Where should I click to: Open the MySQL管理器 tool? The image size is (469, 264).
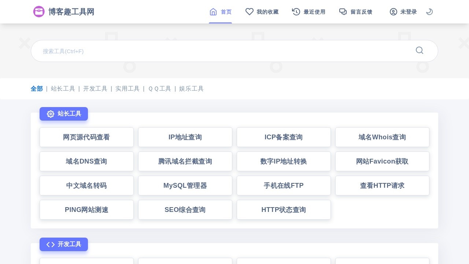[x=185, y=186]
